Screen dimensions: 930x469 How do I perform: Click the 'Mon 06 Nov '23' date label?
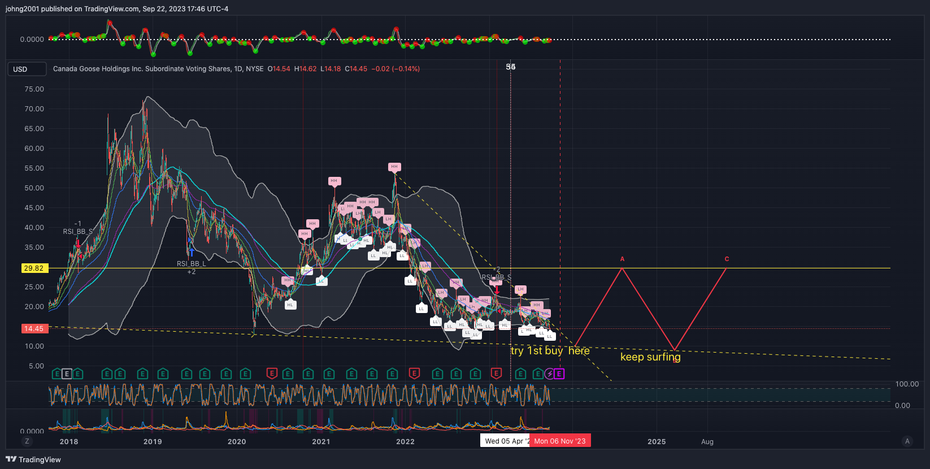click(x=560, y=441)
